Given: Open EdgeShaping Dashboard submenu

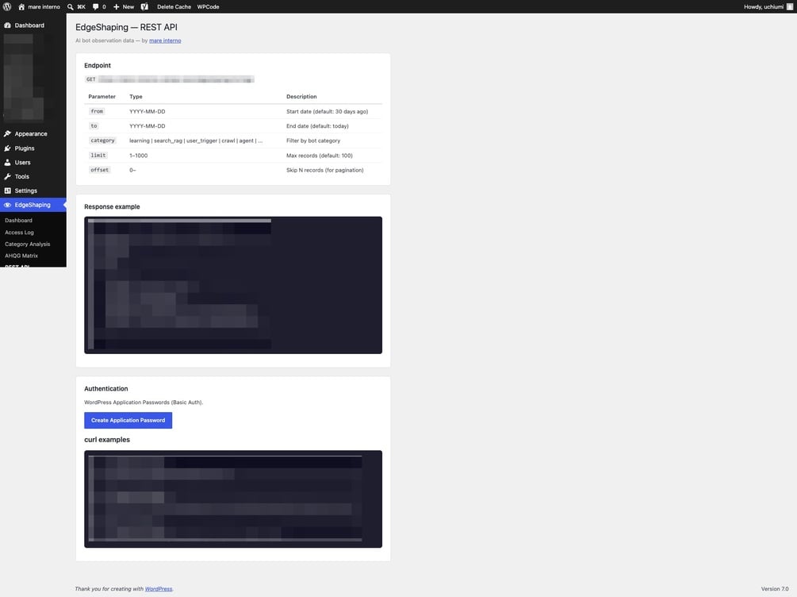Looking at the screenshot, I should [19, 221].
